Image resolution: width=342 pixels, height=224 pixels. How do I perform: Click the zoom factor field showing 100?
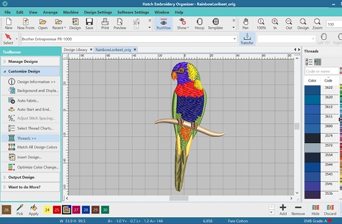tap(334, 24)
